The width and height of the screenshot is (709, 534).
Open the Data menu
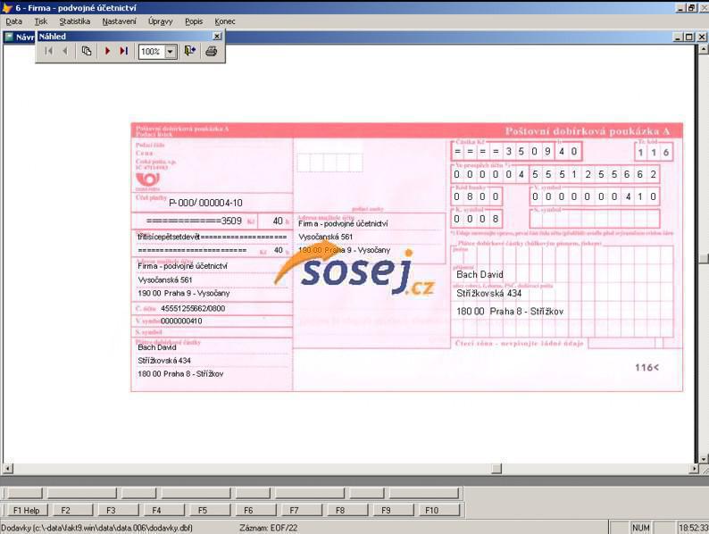pos(13,21)
